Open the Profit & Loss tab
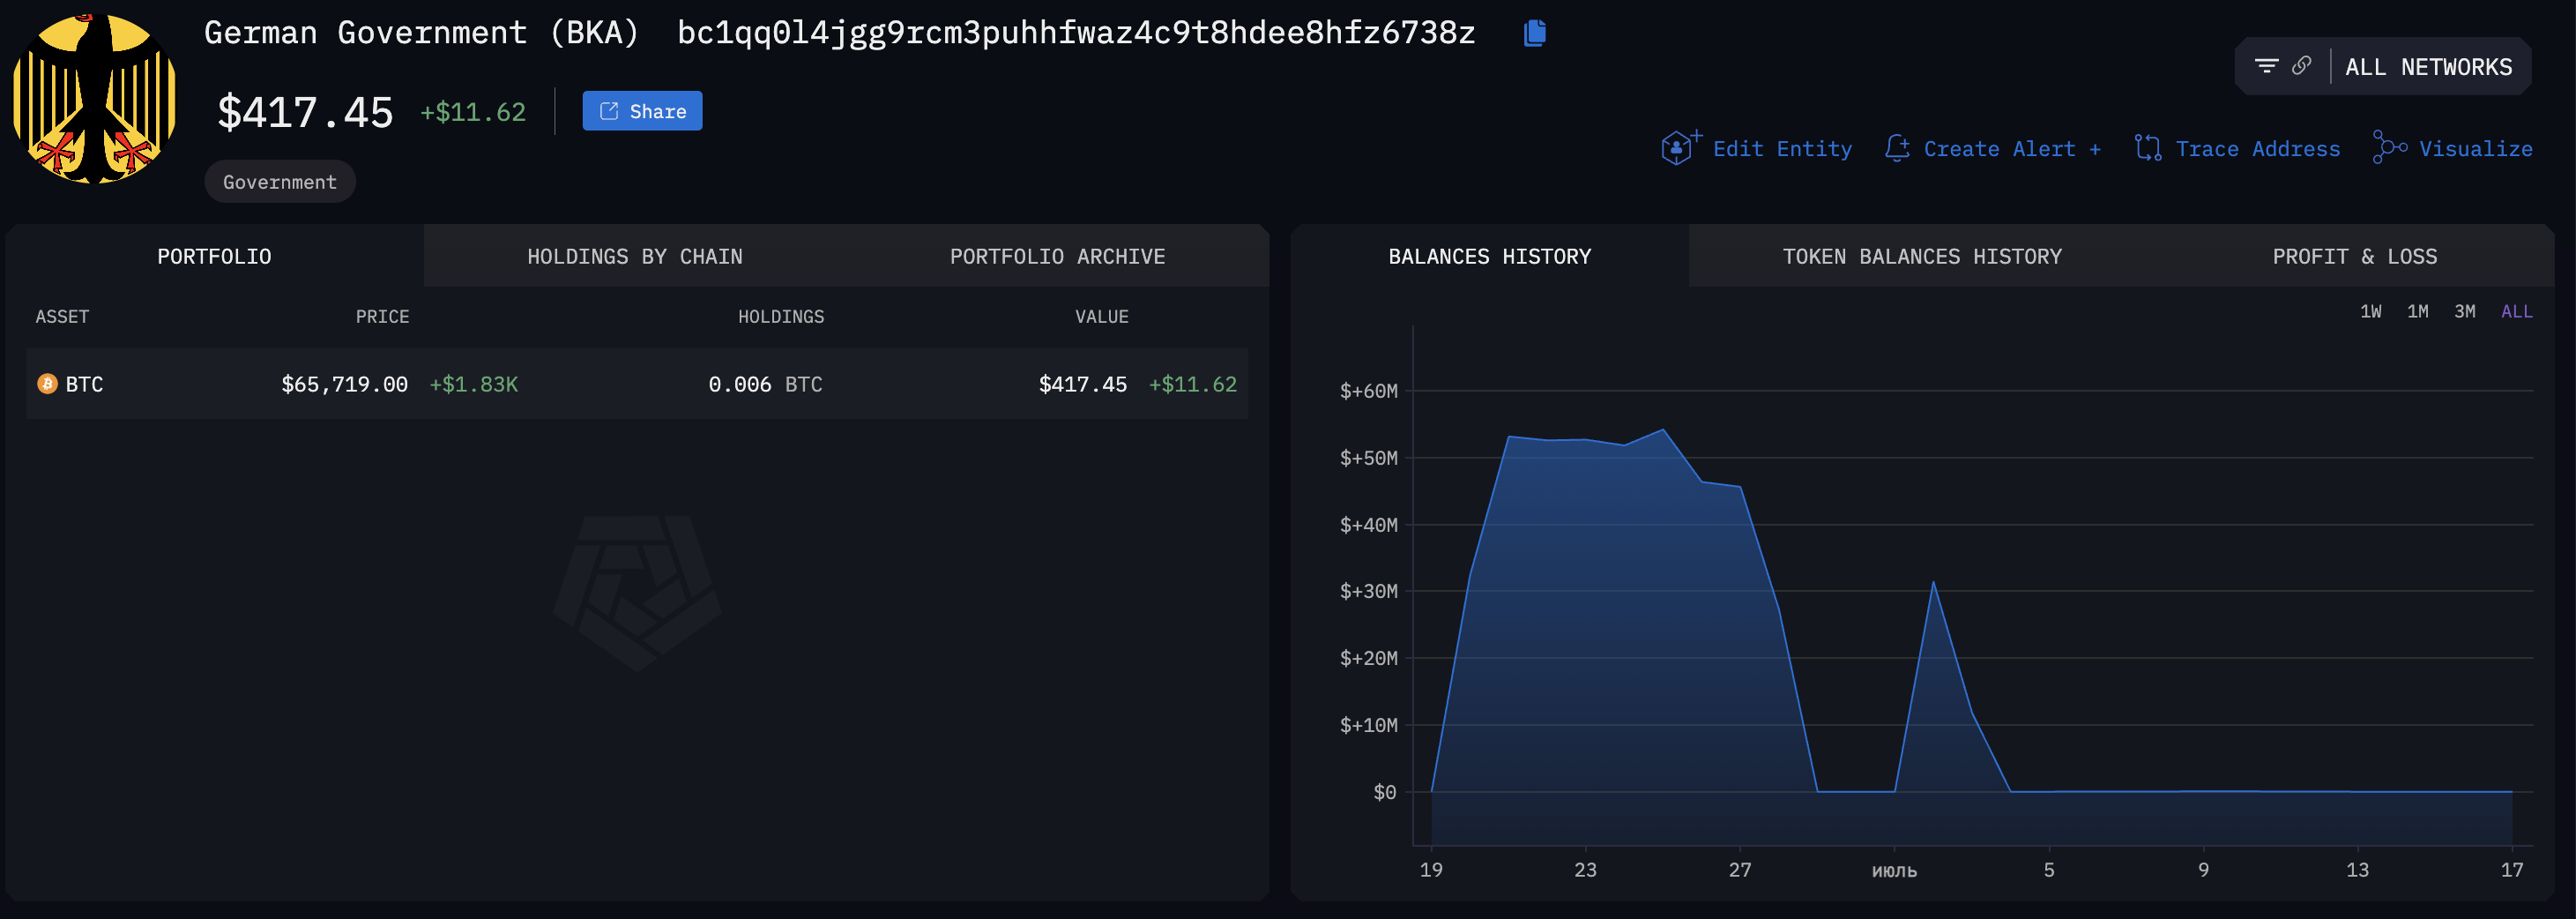The image size is (2576, 919). pos(2354,257)
